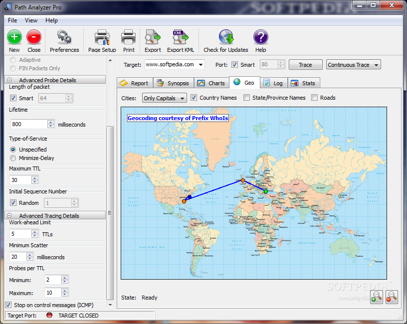Click the orange node in southern USA
Image resolution: width=407 pixels, height=324 pixels.
184,201
